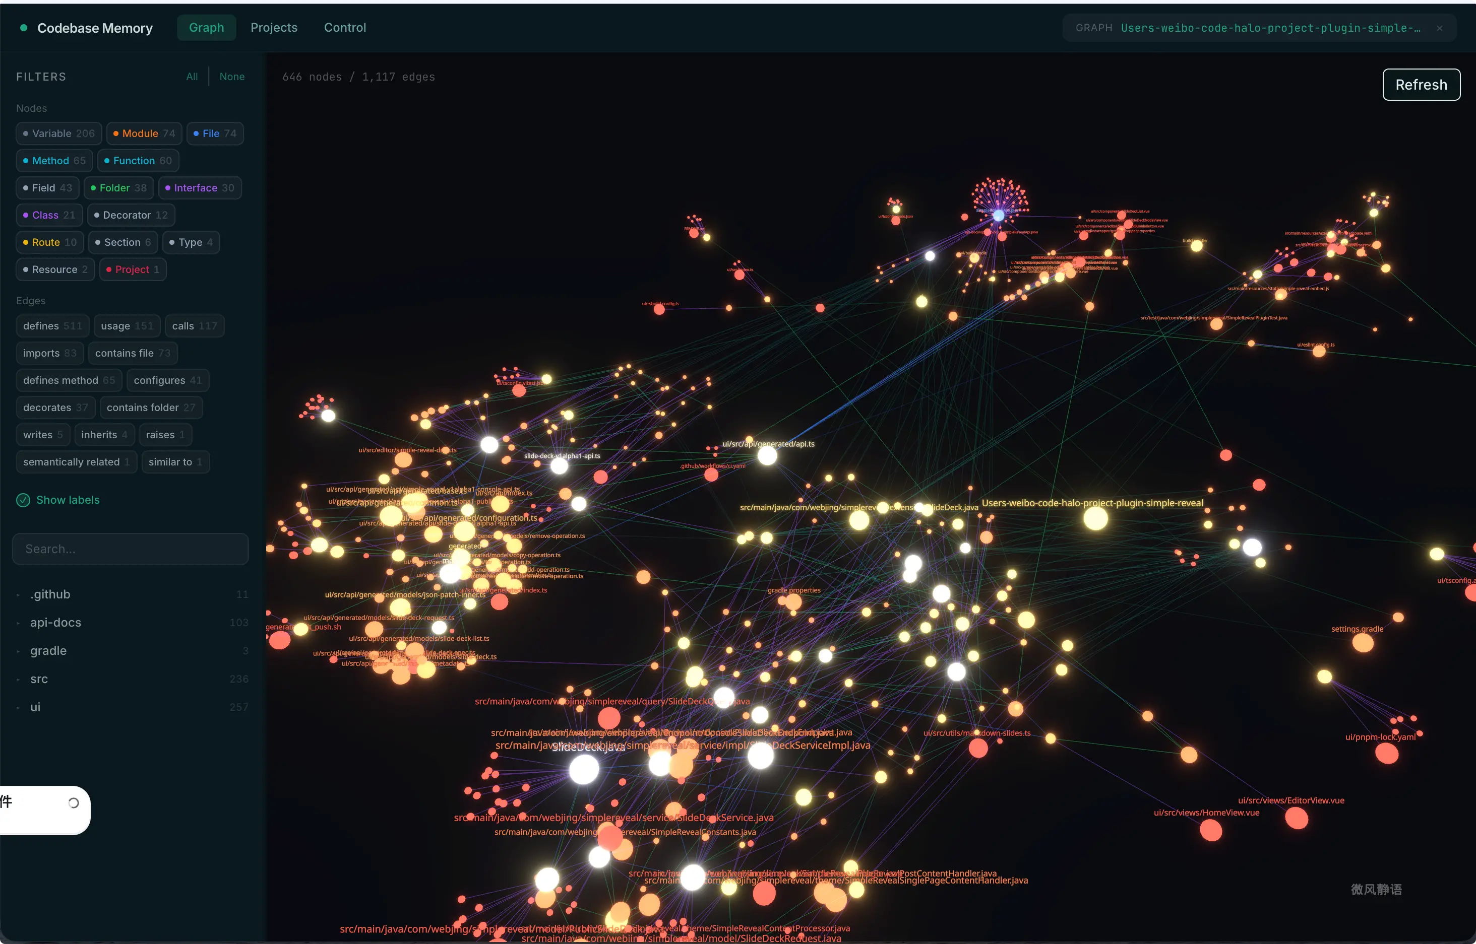Toggle the Module node filter

[x=144, y=133]
